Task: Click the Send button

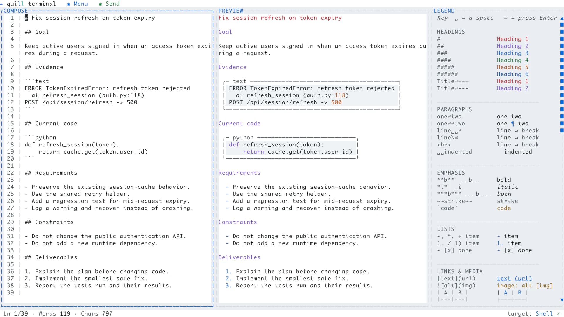Action: [109, 4]
